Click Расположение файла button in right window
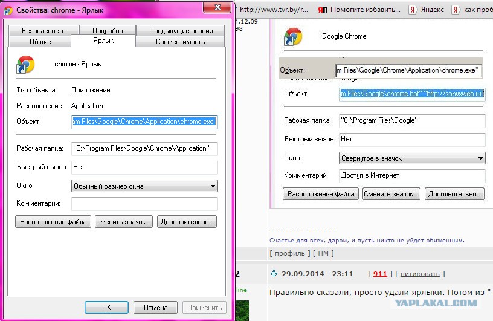493x321 pixels. [321, 194]
